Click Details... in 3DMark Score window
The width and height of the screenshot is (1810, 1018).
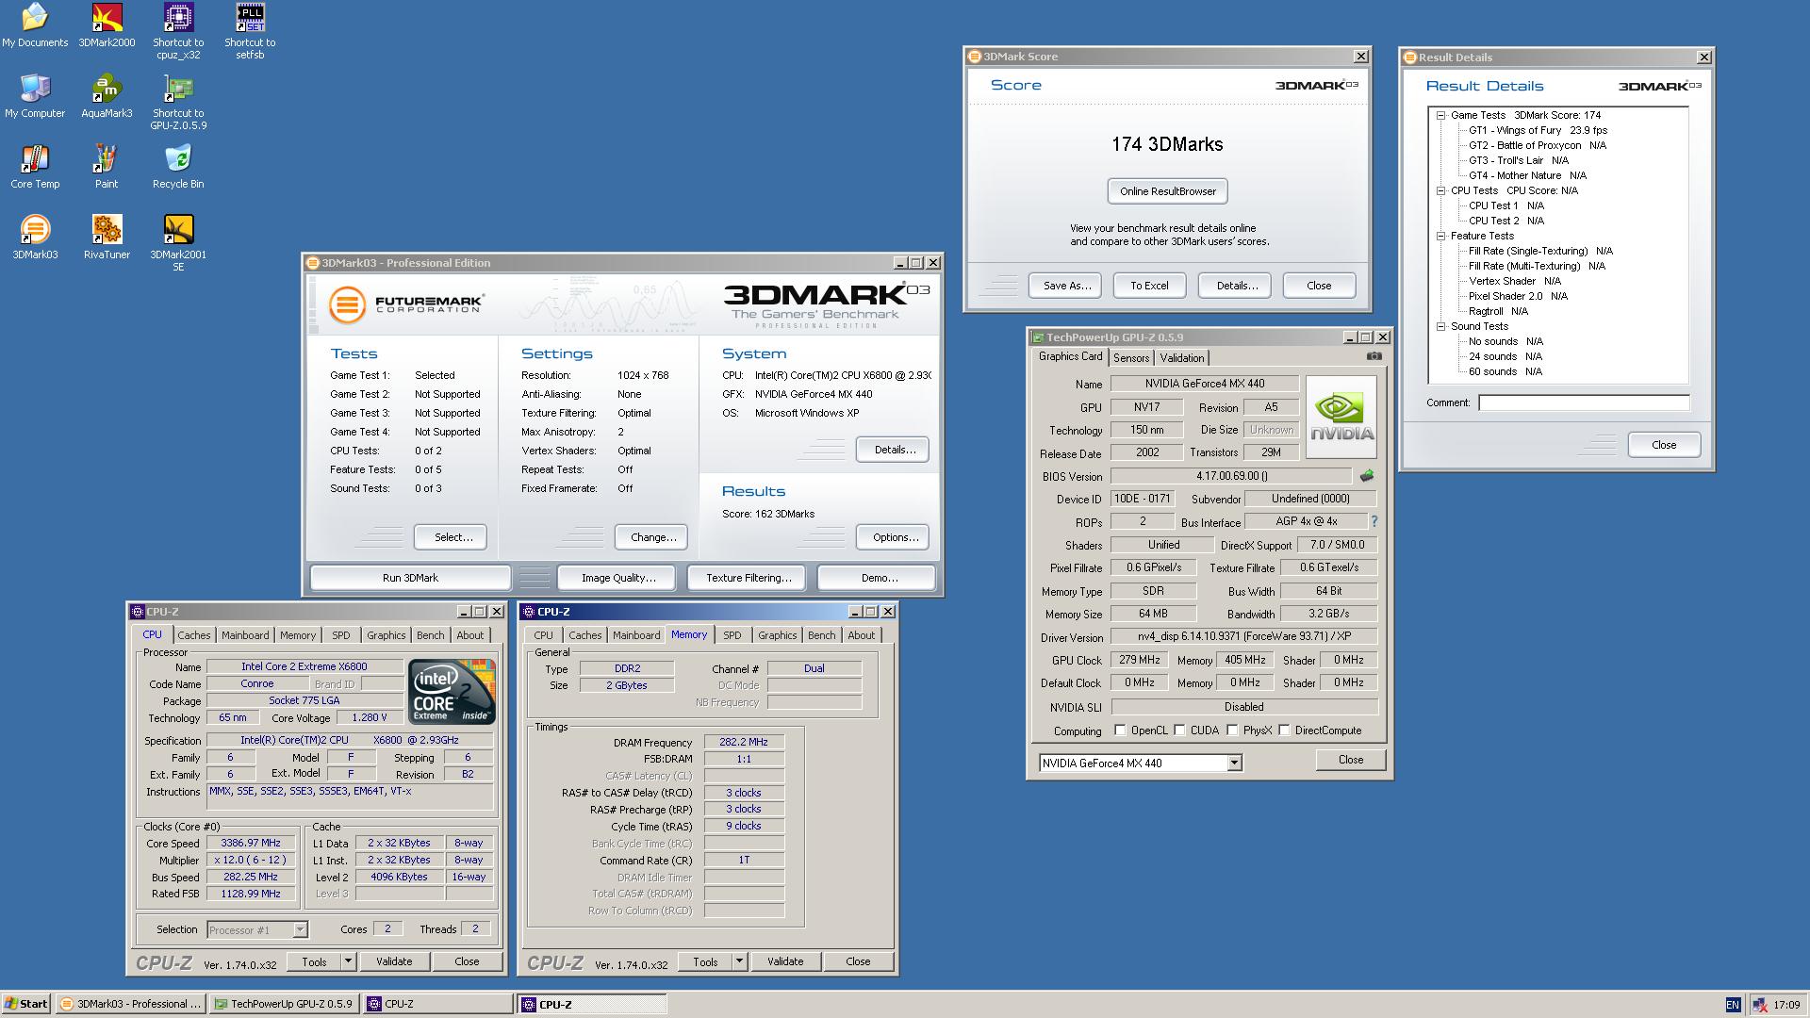1236,286
